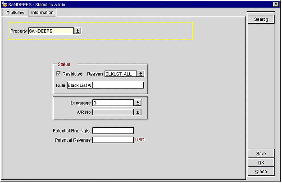Expand the Reason dropdown list
Screen dimensions: 282x183
(x=141, y=74)
